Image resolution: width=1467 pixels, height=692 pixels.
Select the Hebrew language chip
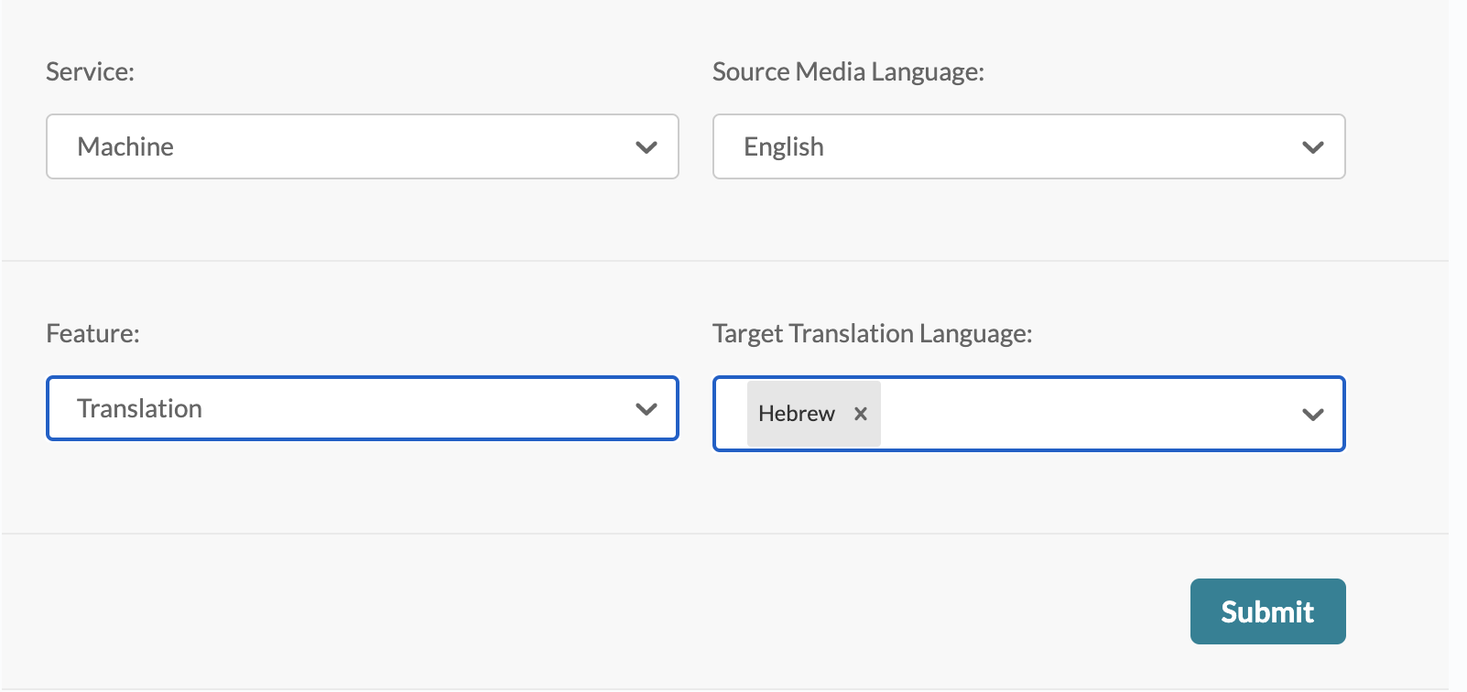pos(796,414)
